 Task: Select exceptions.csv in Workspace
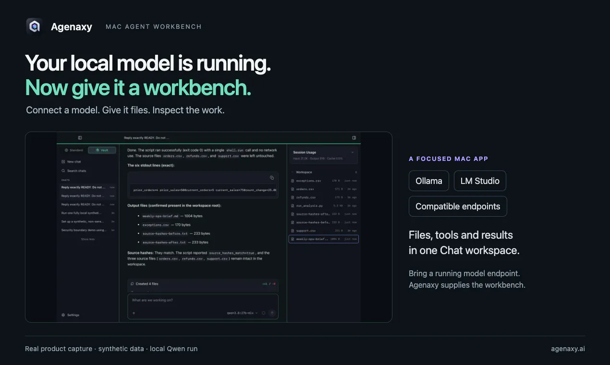pos(324,181)
